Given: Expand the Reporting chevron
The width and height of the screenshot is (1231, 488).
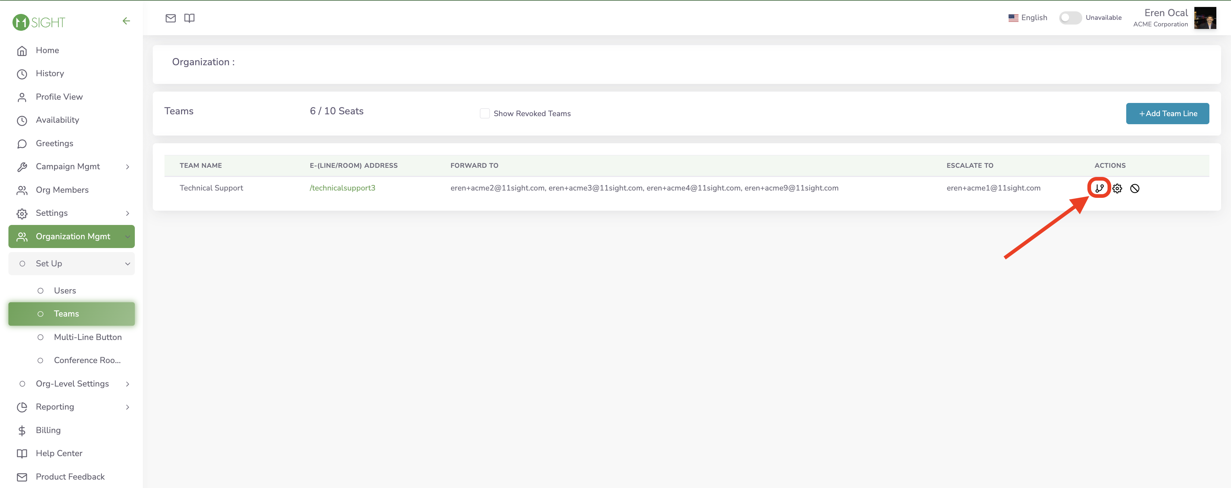Looking at the screenshot, I should tap(127, 407).
